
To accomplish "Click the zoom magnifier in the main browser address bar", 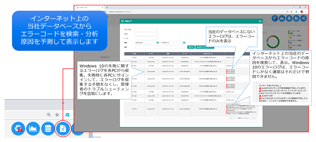I will click(287, 12).
